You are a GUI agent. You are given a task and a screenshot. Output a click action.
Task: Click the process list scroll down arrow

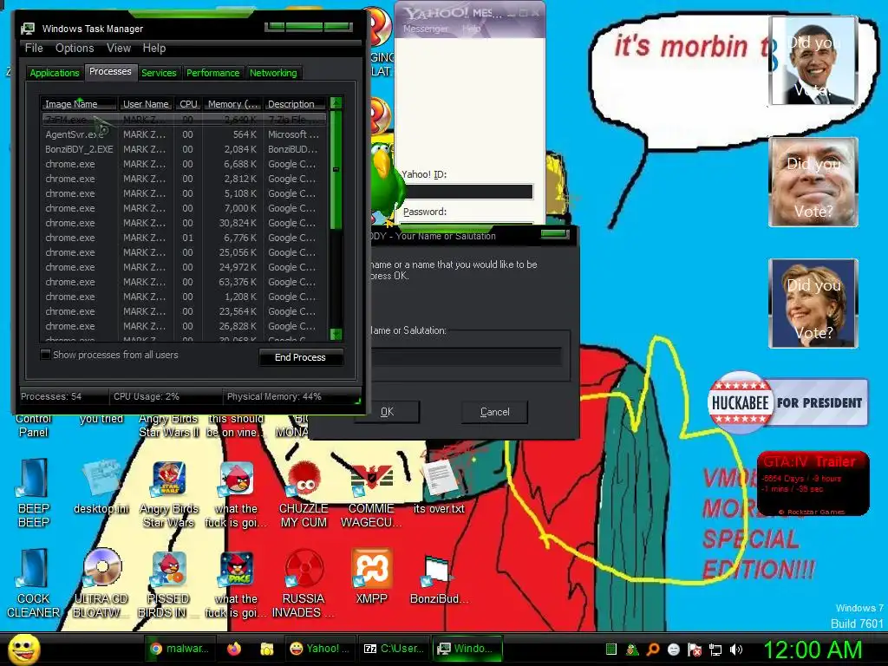coord(336,334)
